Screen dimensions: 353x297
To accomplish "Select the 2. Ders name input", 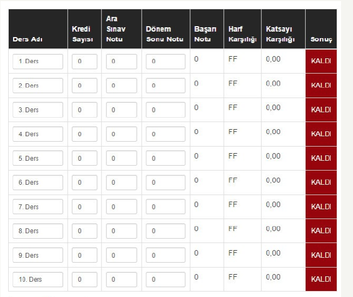I will pos(38,86).
